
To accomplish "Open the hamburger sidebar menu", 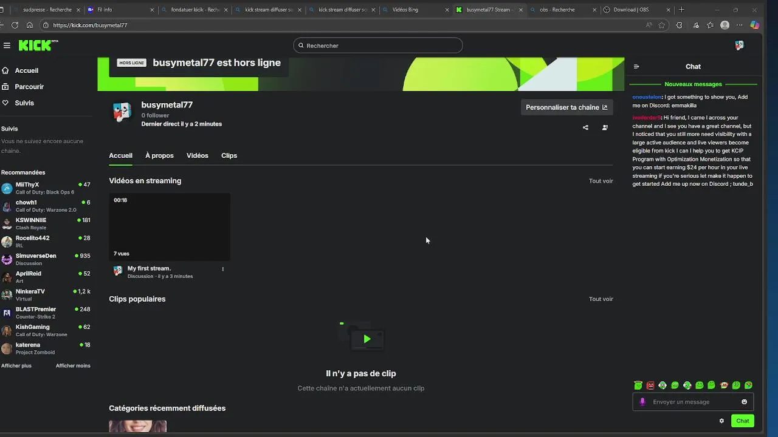I will (7, 46).
